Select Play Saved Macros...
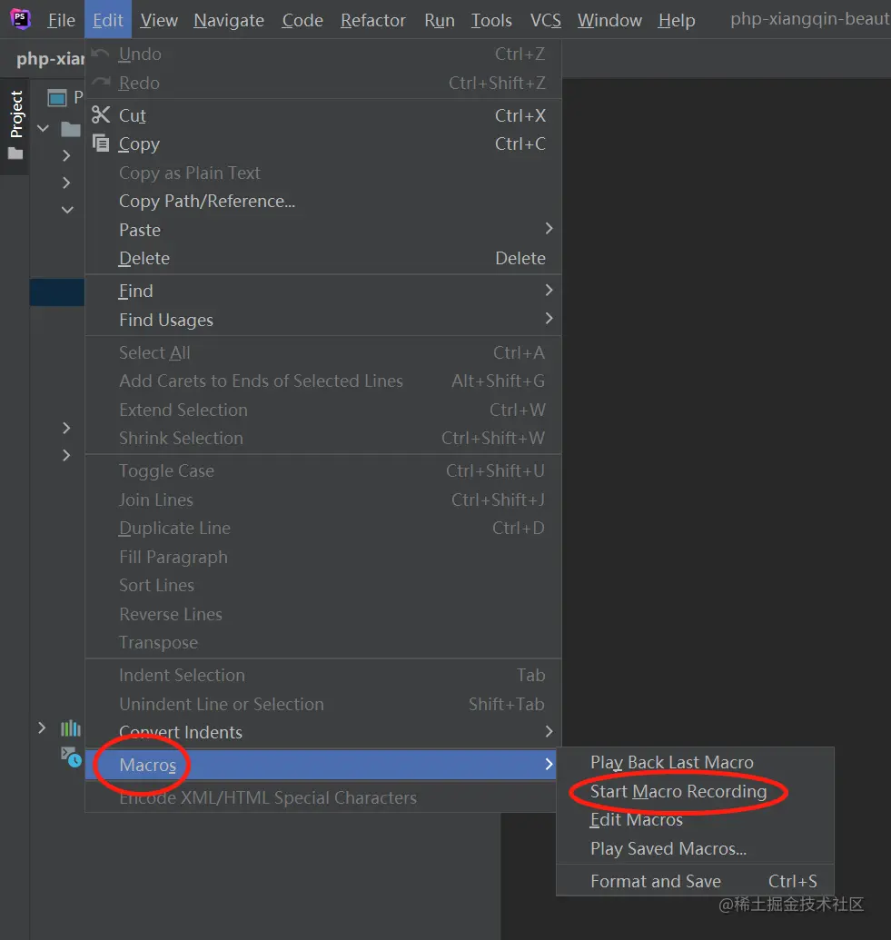The height and width of the screenshot is (940, 891). [x=695, y=848]
